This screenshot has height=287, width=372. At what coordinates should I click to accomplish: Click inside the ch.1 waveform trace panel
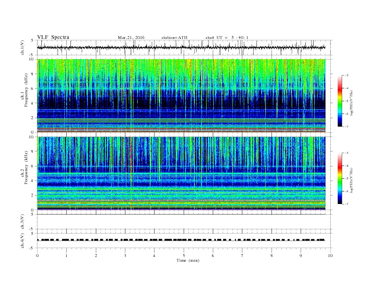pyautogui.click(x=185, y=47)
